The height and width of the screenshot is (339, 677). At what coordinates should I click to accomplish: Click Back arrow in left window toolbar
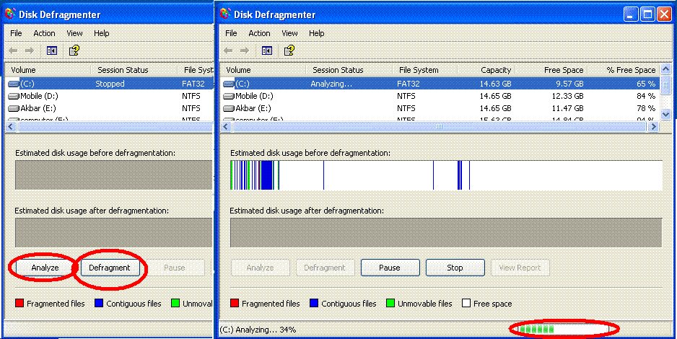point(13,51)
